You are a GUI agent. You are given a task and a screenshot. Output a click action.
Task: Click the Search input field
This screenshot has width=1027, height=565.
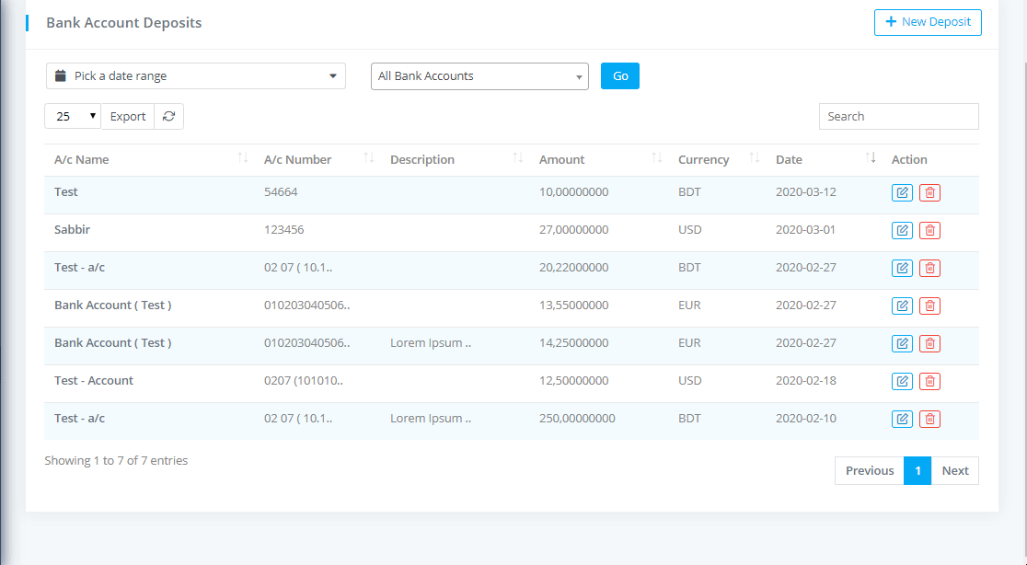[x=898, y=117]
